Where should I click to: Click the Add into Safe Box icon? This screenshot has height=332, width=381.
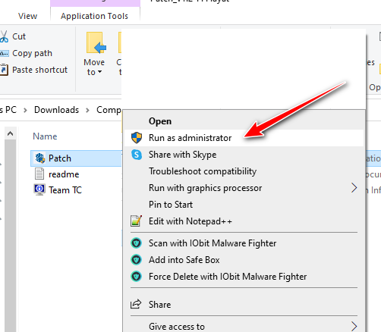pyautogui.click(x=137, y=260)
